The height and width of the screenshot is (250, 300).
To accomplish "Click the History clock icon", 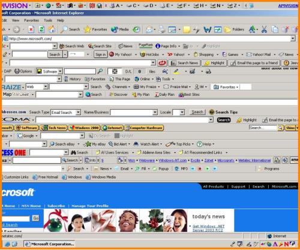I will (x=136, y=29).
